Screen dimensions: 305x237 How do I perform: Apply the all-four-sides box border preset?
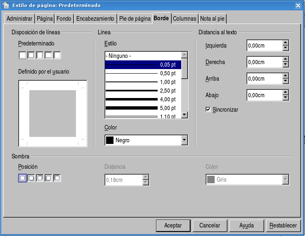click(31, 55)
